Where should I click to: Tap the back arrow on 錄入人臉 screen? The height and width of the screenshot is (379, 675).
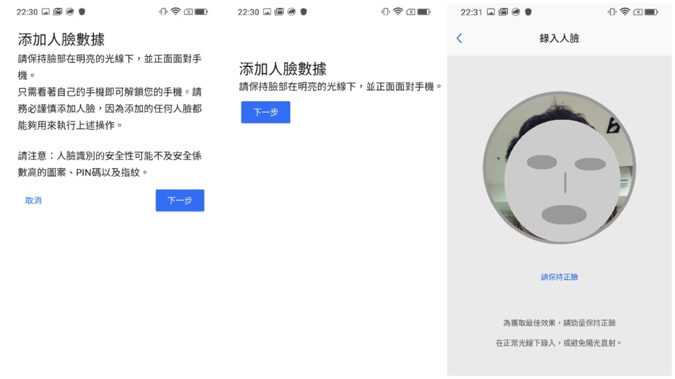pyautogui.click(x=459, y=38)
